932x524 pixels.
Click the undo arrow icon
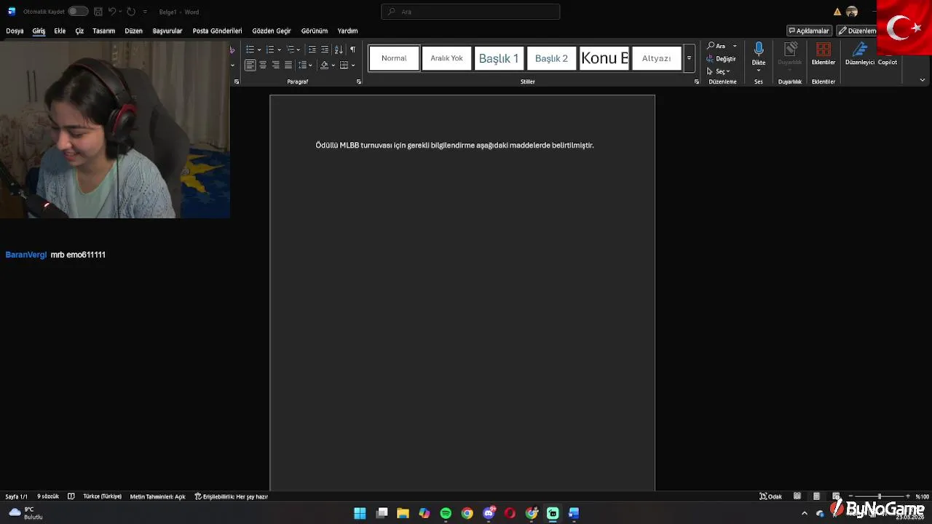pyautogui.click(x=112, y=12)
